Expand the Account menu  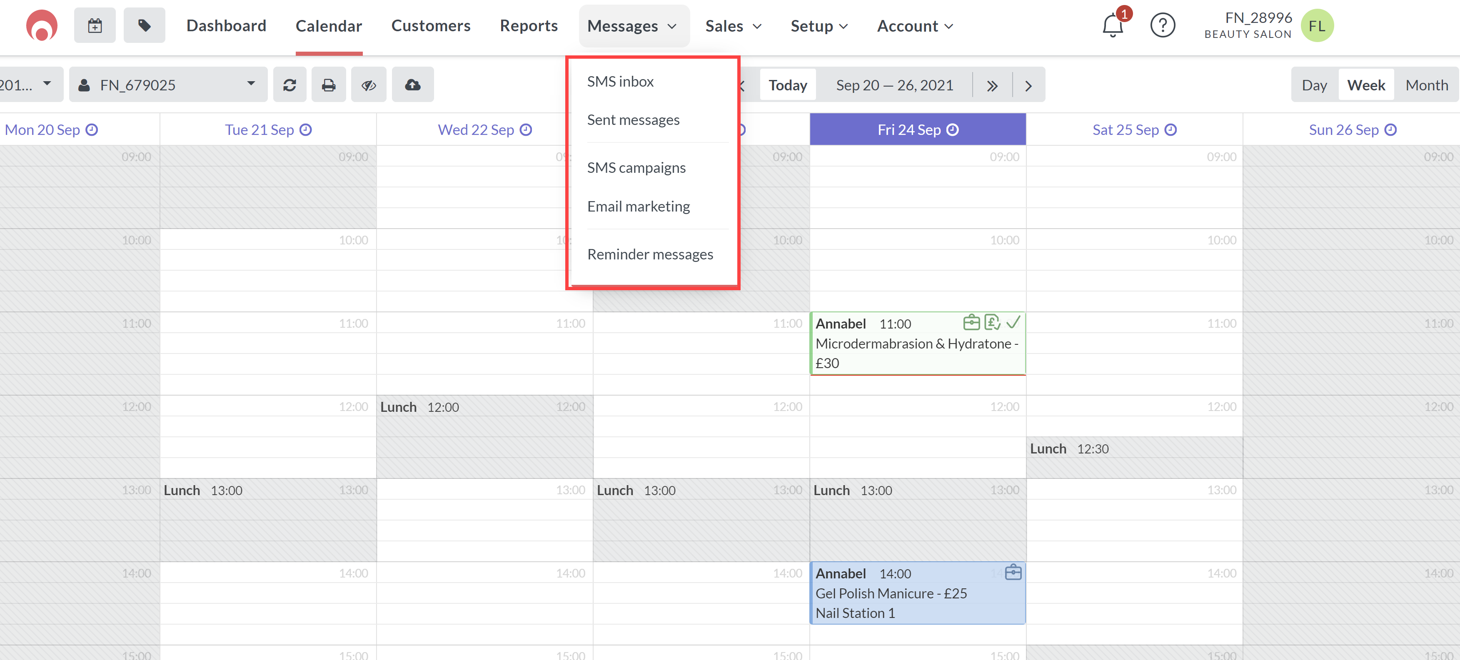[x=915, y=25]
